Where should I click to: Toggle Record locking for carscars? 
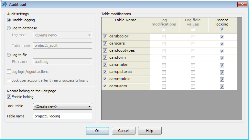pos(222,44)
